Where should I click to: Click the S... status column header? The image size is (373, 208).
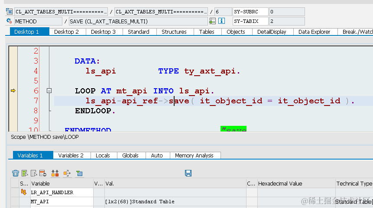tap(24, 183)
